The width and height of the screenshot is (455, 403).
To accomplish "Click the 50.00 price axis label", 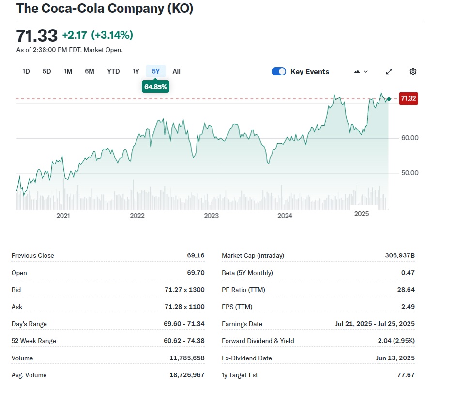I will click(409, 173).
